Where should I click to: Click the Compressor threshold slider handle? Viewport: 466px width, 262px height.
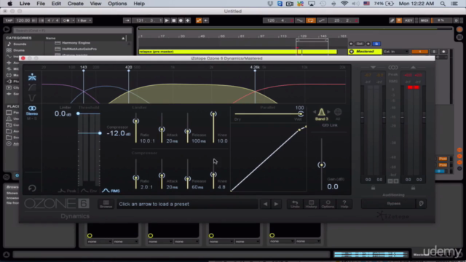(x=100, y=133)
